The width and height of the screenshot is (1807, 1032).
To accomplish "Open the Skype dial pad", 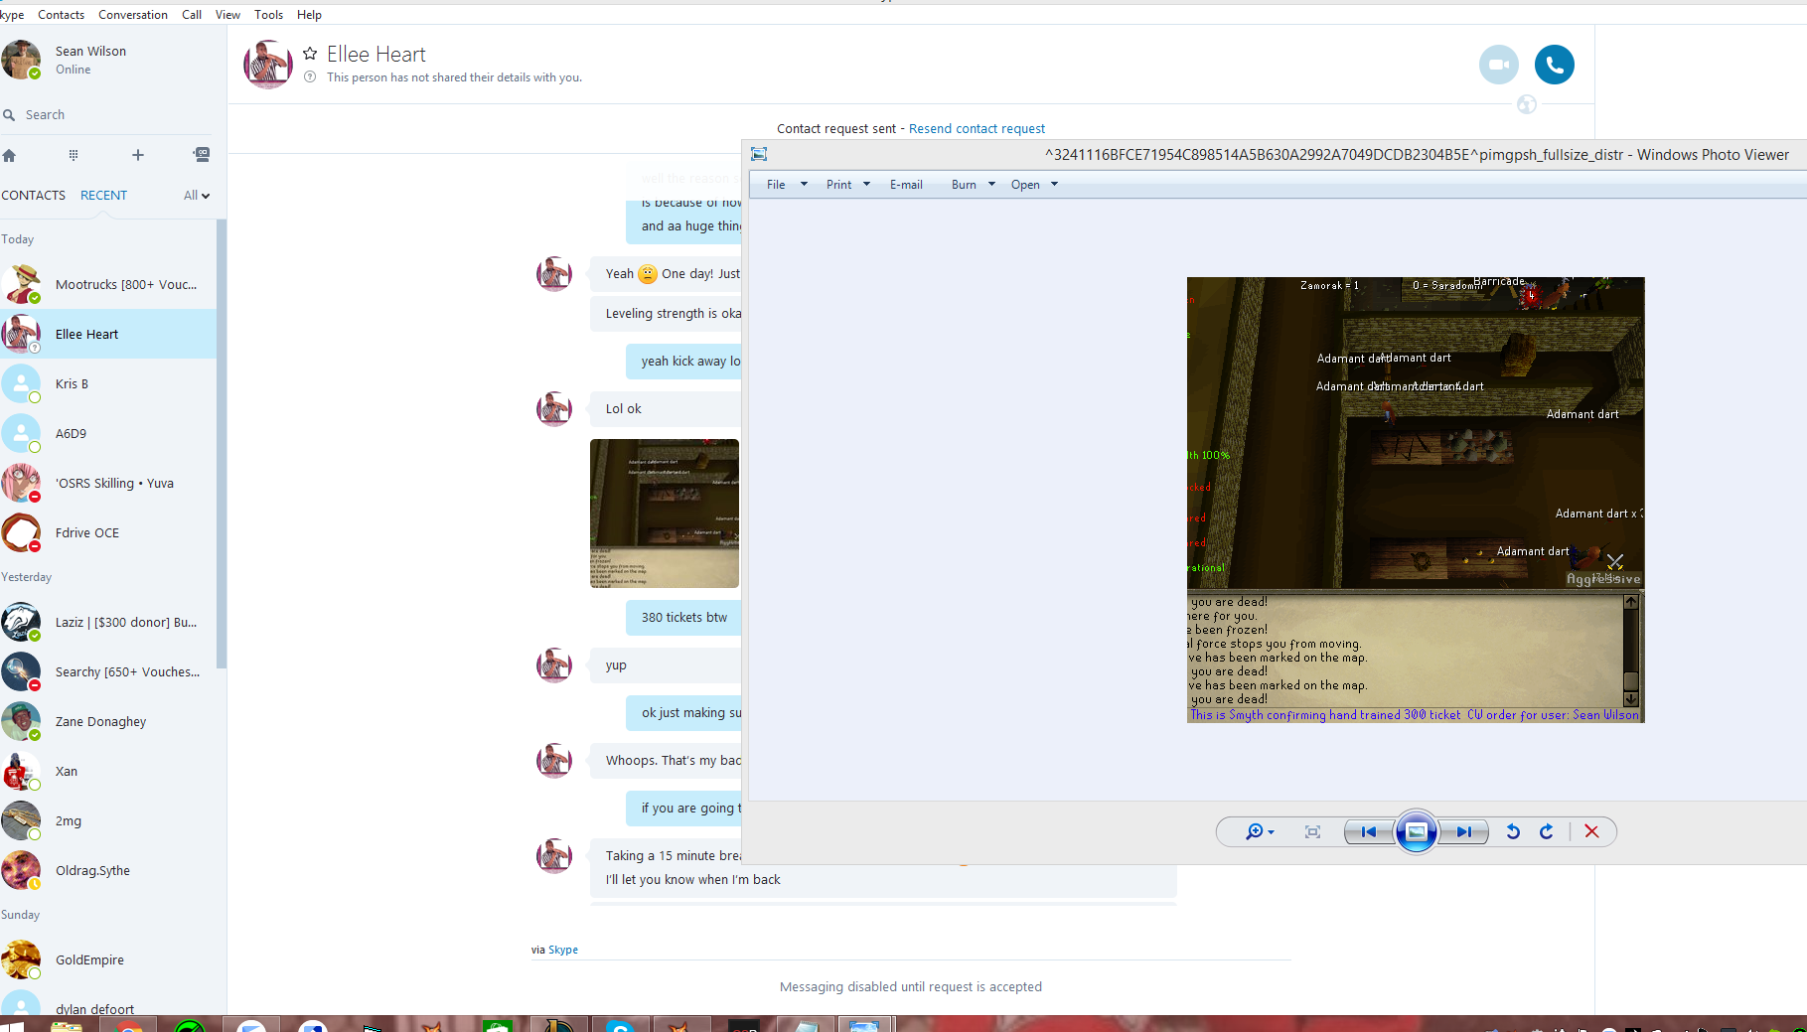I will (x=74, y=155).
